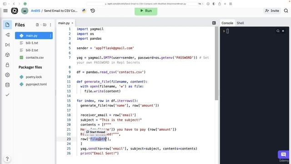
Task: Click the browser share icon
Action: coord(219,4)
